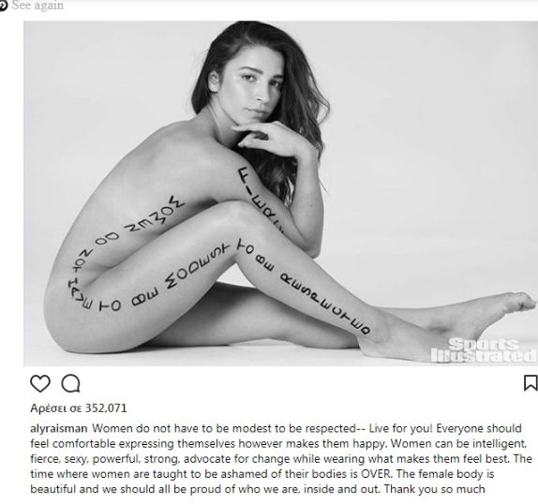
Task: Click the 352,071 like count number
Action: point(106,408)
